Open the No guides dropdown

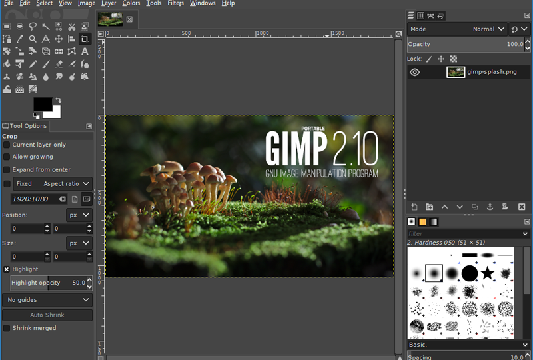tap(47, 300)
